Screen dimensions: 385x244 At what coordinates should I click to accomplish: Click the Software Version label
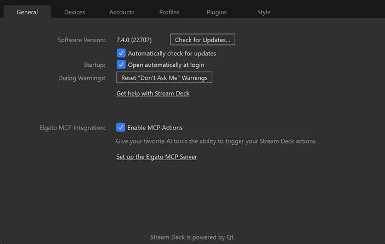[x=81, y=40]
